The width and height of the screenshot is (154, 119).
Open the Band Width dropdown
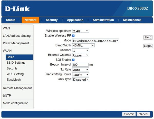(83, 45)
